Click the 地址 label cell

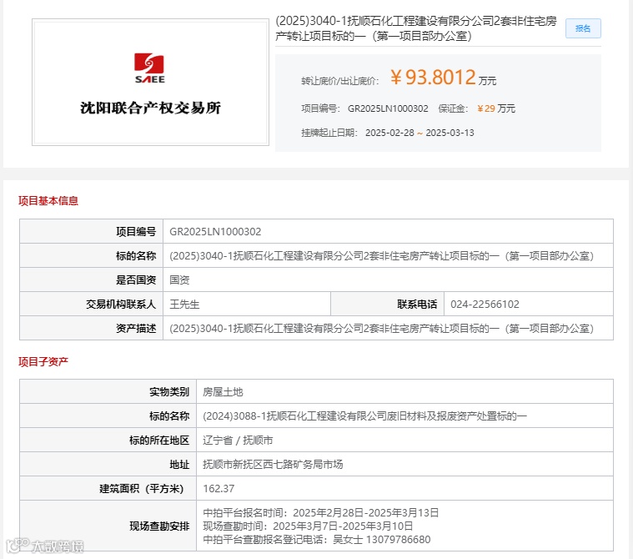tap(108, 465)
